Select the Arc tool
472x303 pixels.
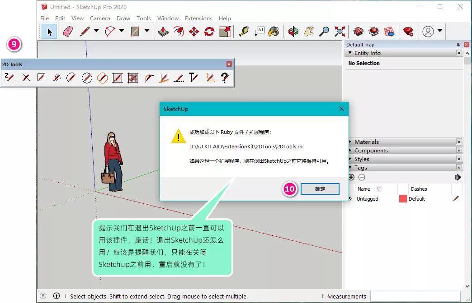tap(110, 32)
